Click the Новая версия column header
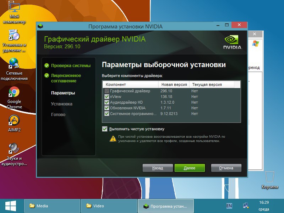Image resolution: width=284 pixels, height=213 pixels. tap(174, 84)
